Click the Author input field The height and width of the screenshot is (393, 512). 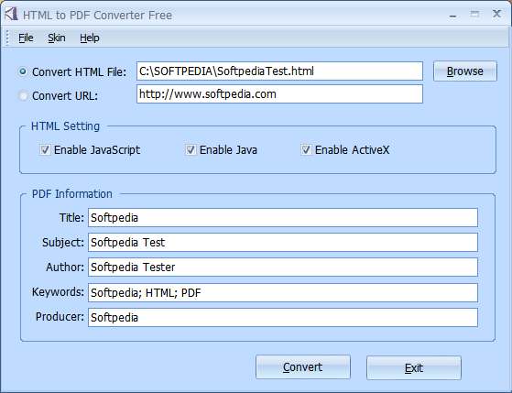click(x=283, y=267)
